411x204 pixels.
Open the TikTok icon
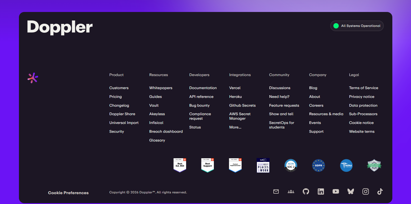coord(380,191)
